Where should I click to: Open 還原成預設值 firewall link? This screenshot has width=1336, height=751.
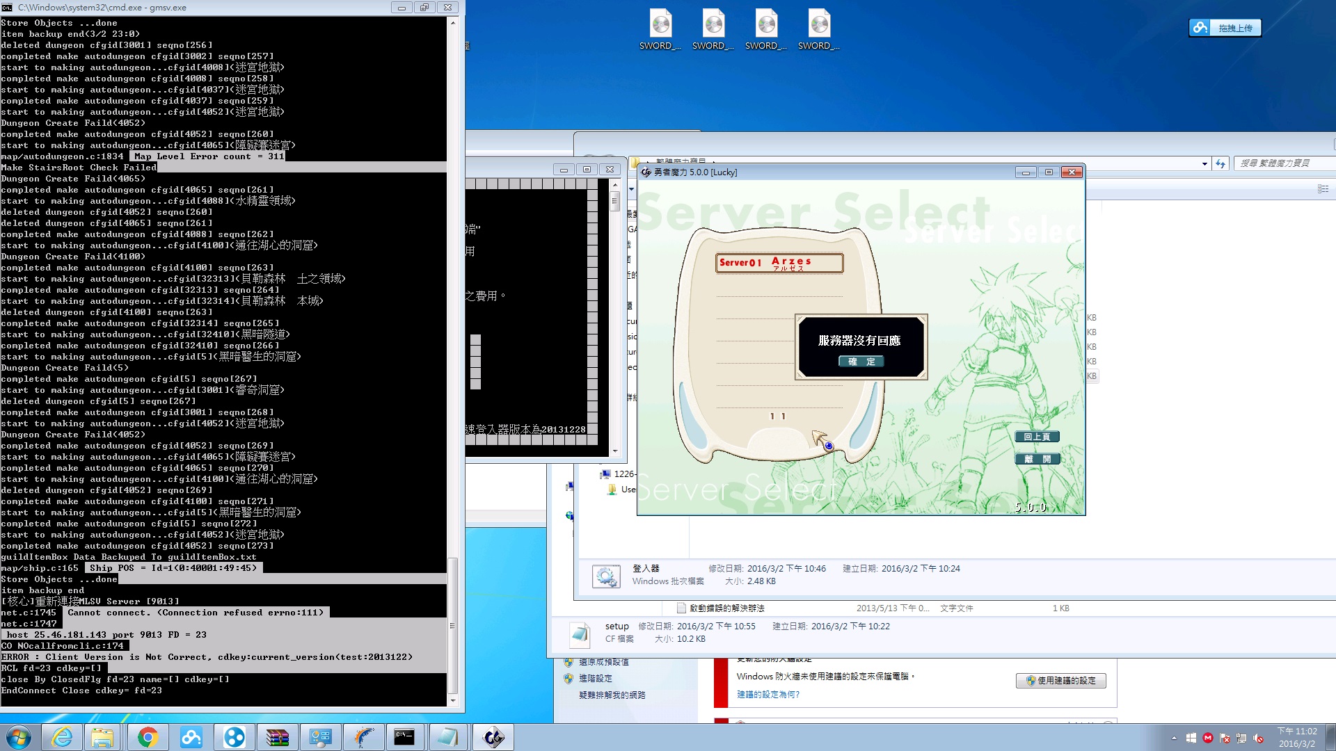[x=604, y=662]
